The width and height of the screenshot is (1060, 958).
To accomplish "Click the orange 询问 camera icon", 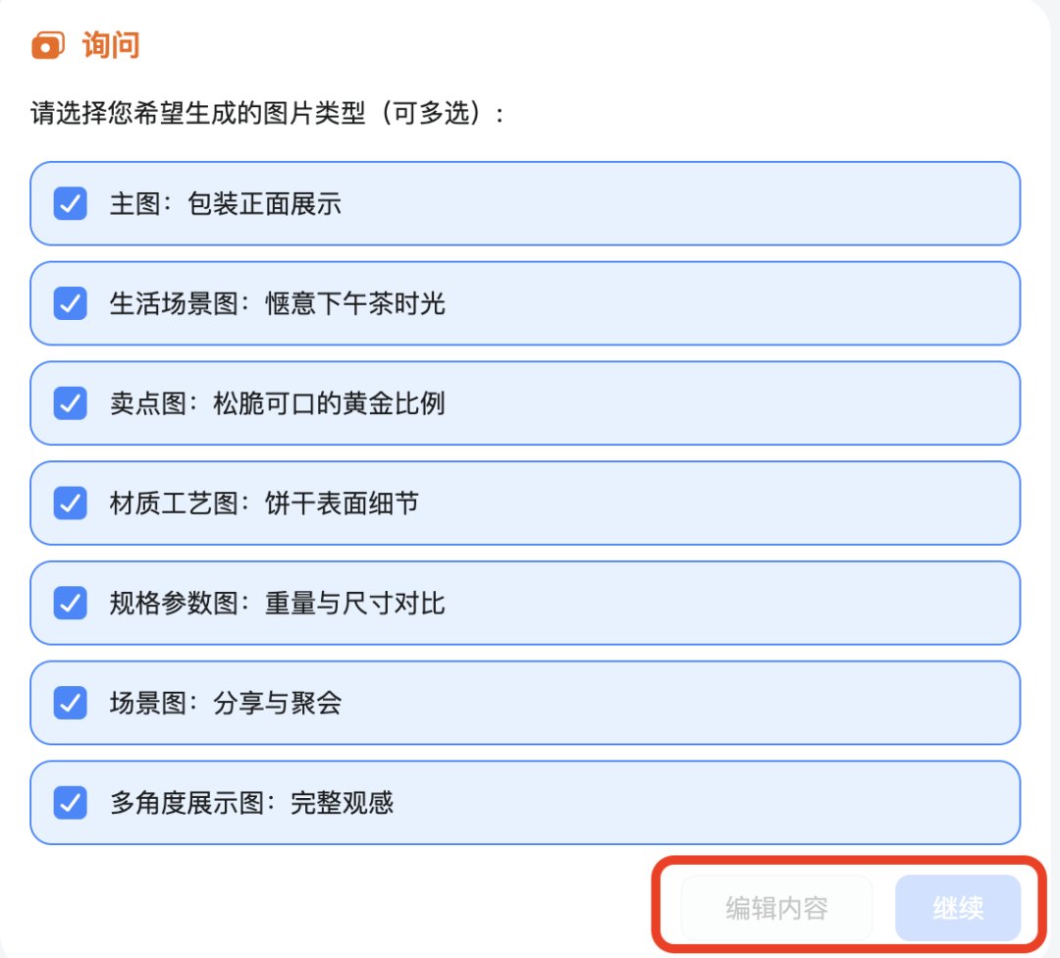I will [x=47, y=43].
